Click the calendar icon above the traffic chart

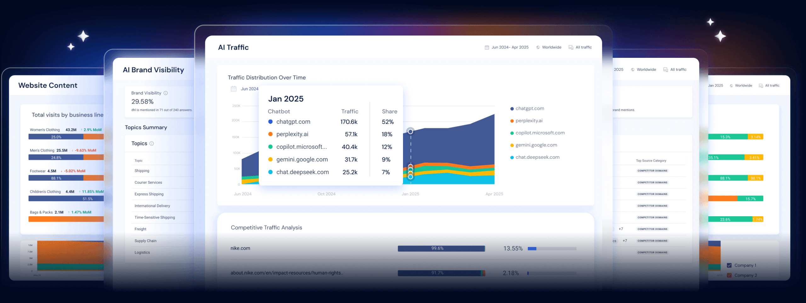click(x=234, y=89)
